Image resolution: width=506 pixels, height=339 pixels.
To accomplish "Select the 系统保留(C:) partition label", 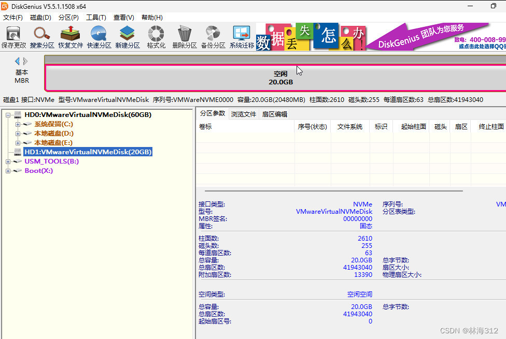I will click(53, 124).
